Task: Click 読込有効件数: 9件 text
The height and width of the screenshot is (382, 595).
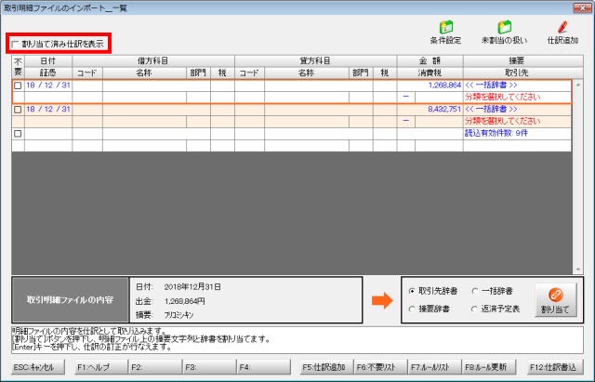Action: click(x=496, y=133)
